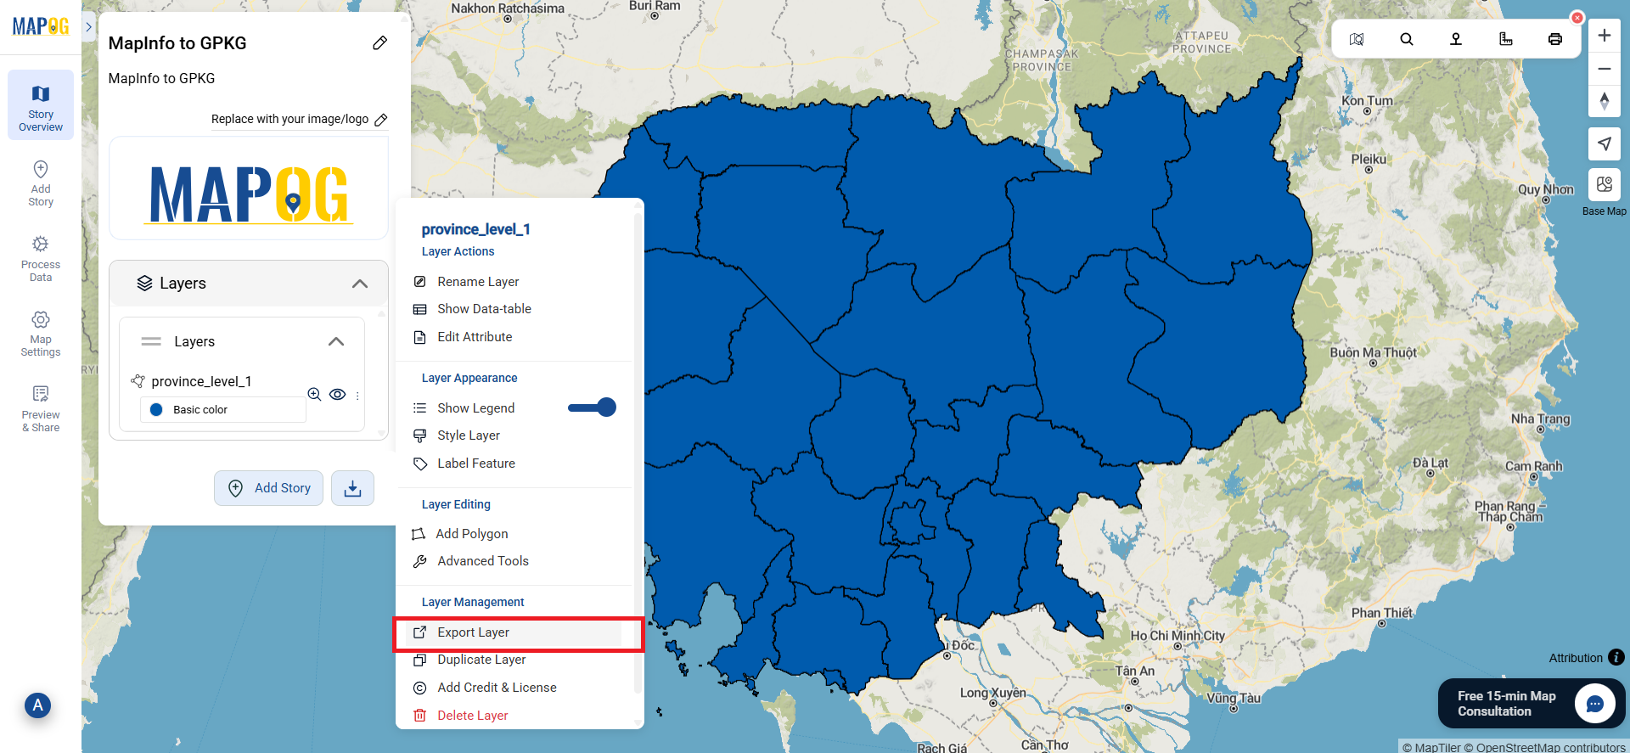Toggle the Show Legend switch

[593, 407]
